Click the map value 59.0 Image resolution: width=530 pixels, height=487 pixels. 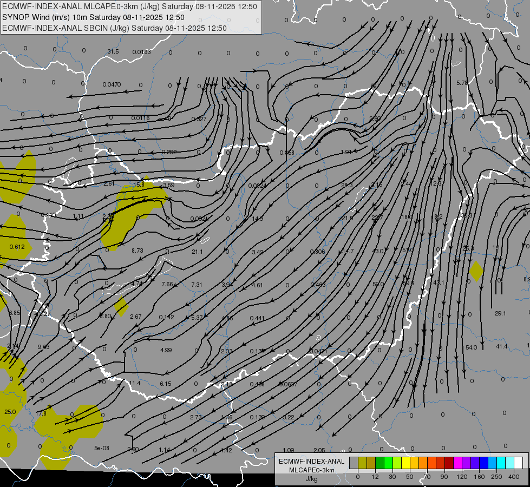pos(378,284)
